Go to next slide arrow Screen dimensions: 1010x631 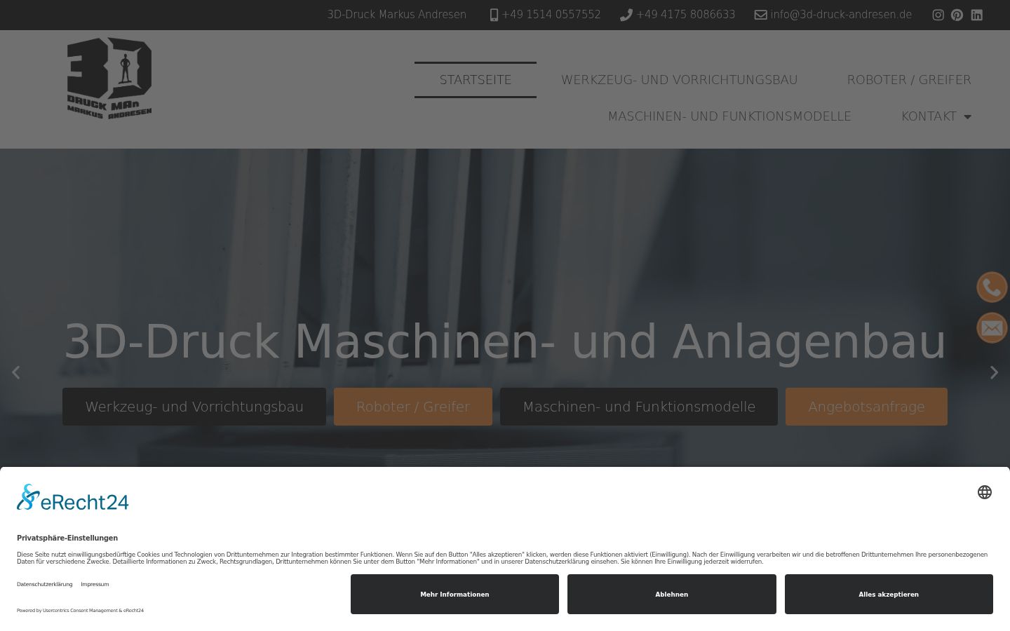(994, 372)
